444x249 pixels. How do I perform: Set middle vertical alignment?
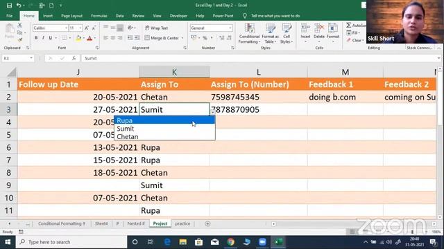(x=112, y=28)
